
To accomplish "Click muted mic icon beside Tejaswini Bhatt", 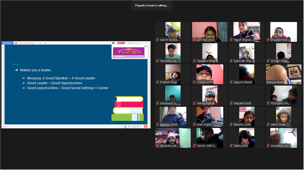I will pos(194,61).
